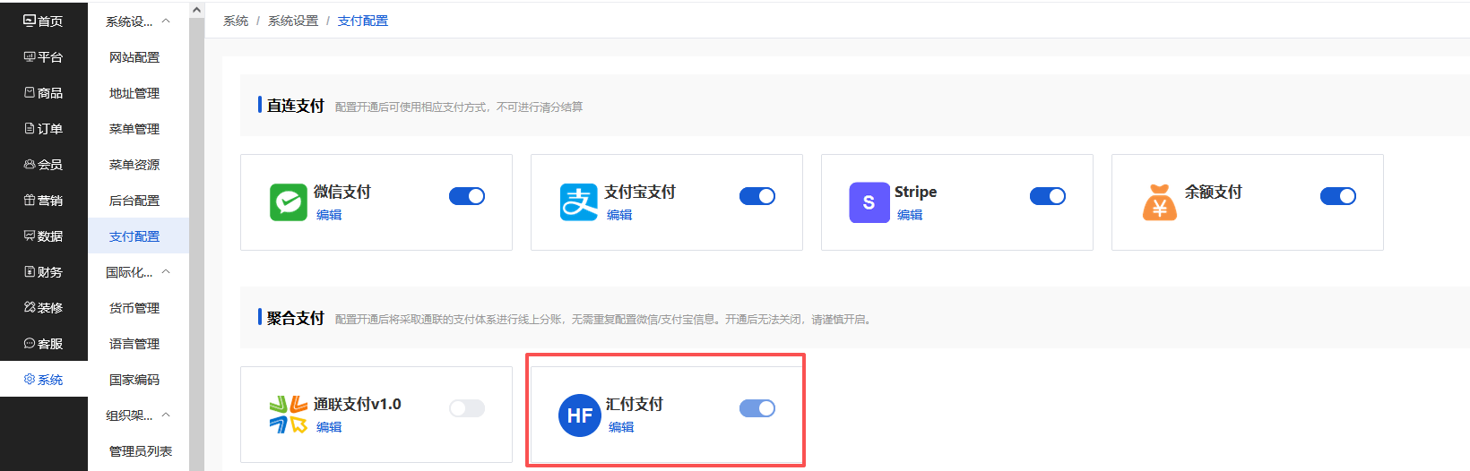Click 系统 in the breadcrumb
1470x471 pixels.
[x=236, y=21]
